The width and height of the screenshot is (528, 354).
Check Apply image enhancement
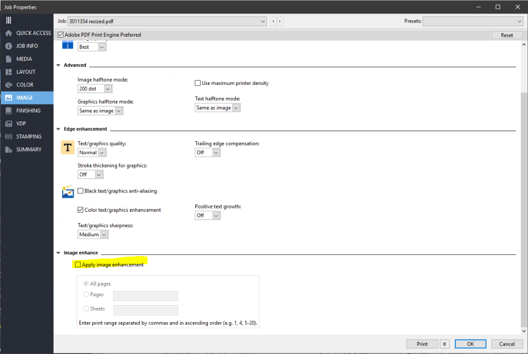pos(78,265)
